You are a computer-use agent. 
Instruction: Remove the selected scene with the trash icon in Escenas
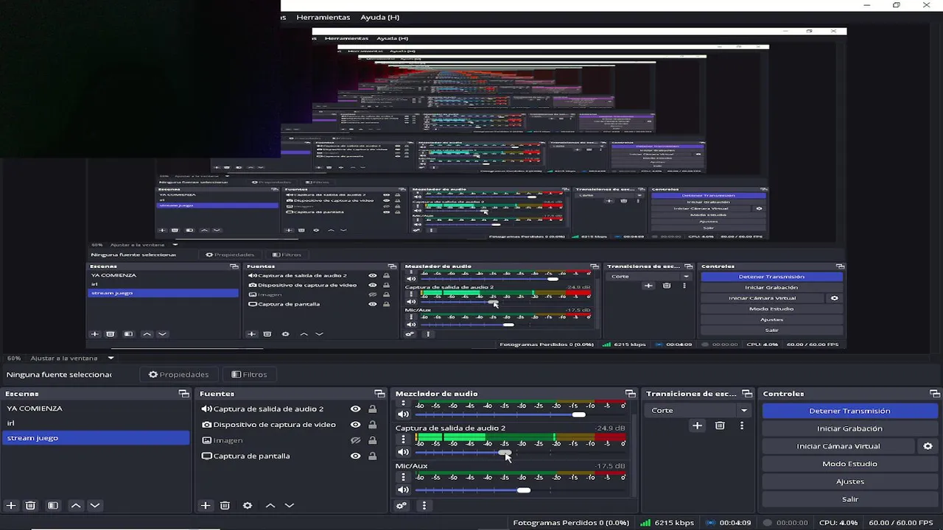click(x=30, y=506)
